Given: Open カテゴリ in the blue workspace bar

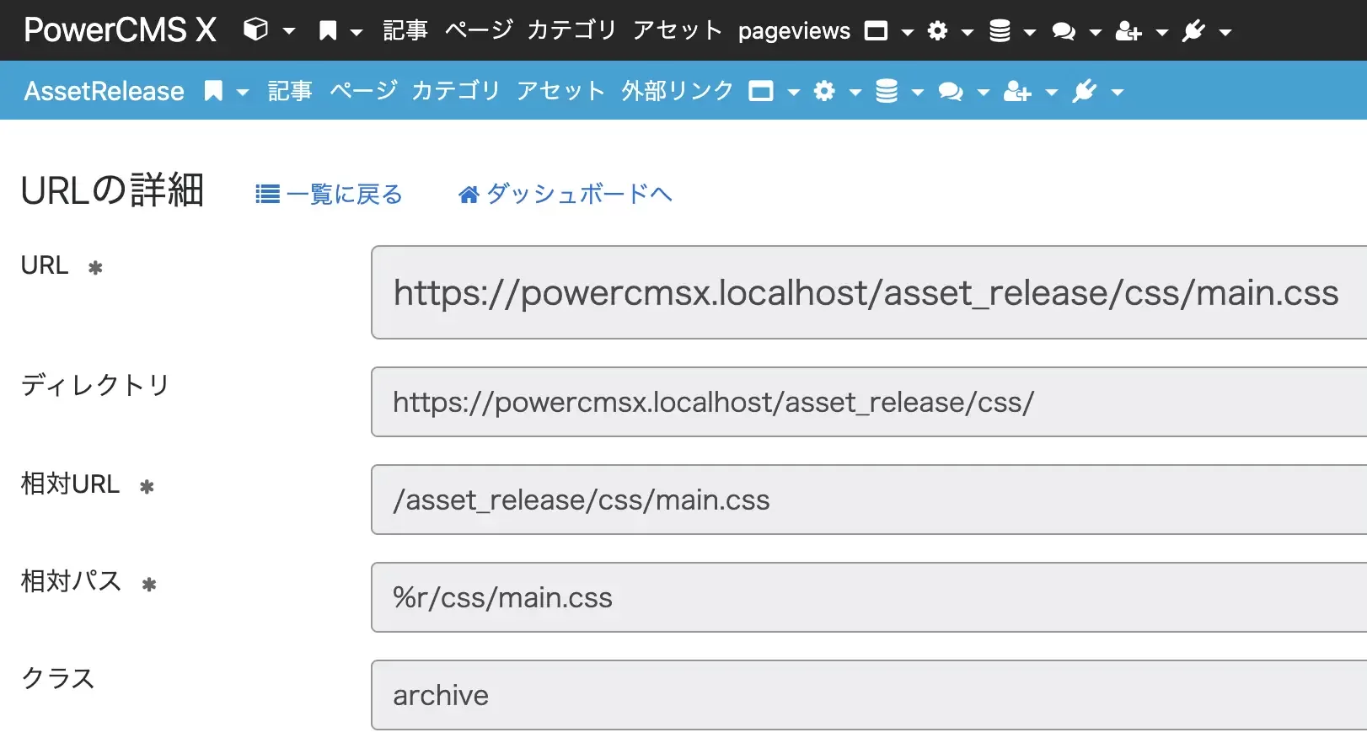Looking at the screenshot, I should pos(457,90).
